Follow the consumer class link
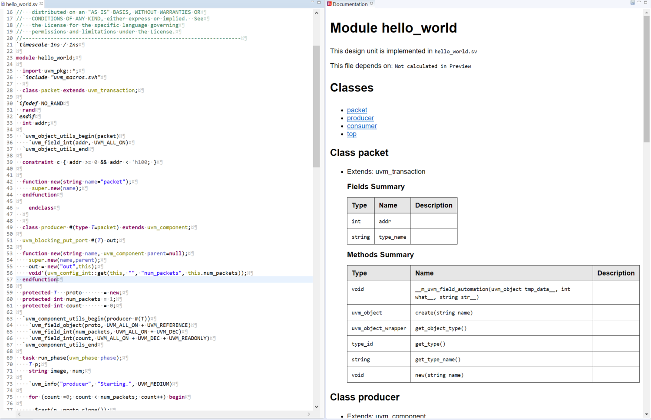The image size is (651, 420). click(x=362, y=126)
